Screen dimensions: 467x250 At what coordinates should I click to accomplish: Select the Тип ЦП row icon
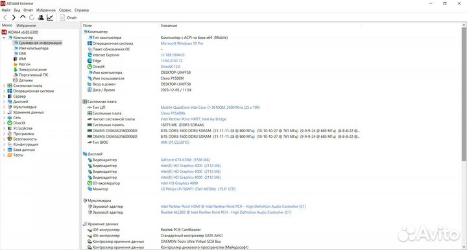90,108
